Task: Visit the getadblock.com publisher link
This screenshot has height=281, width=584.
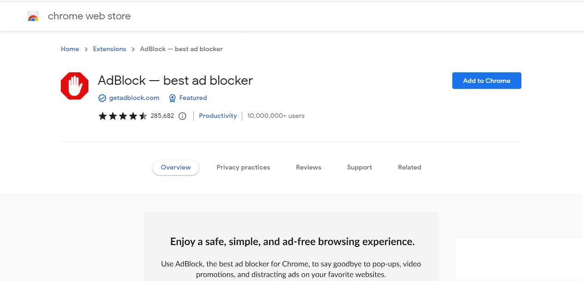Action: point(134,98)
